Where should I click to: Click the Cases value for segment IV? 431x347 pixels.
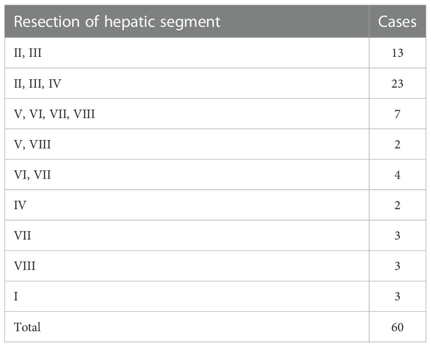click(x=397, y=205)
